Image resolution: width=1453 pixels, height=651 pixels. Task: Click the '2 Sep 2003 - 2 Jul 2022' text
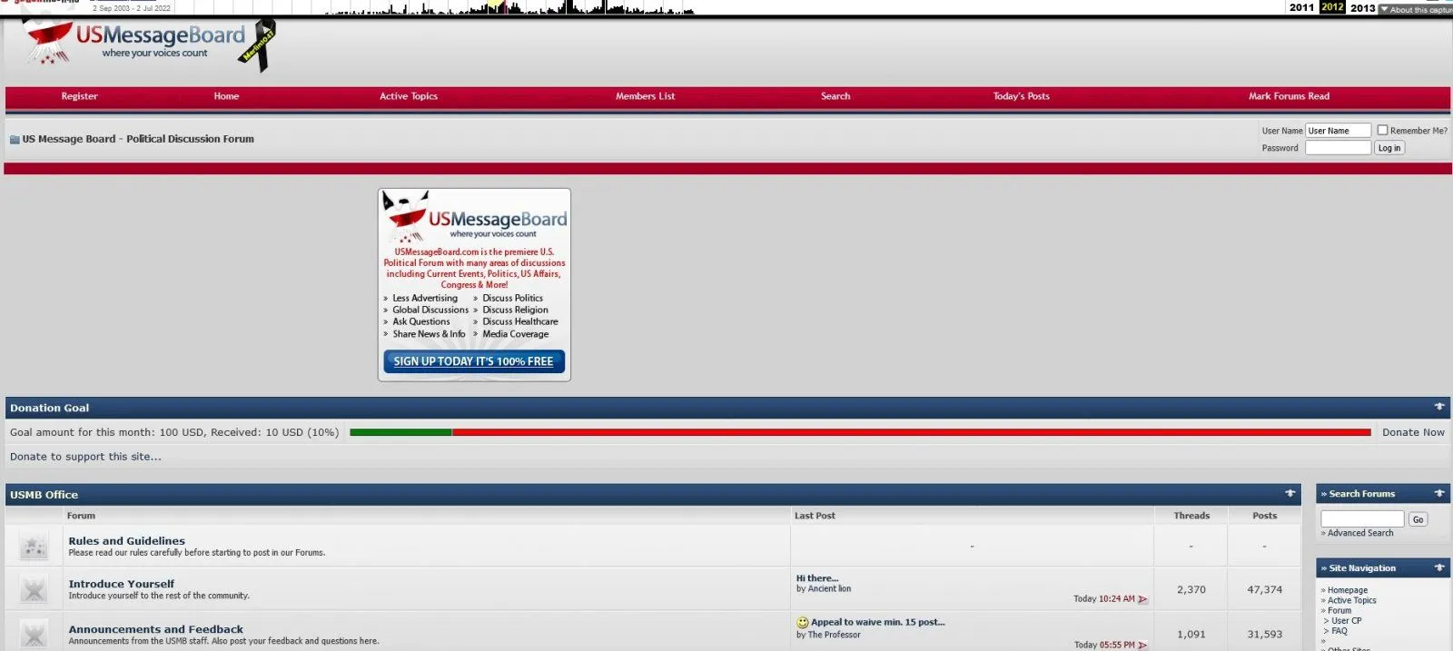tap(131, 8)
